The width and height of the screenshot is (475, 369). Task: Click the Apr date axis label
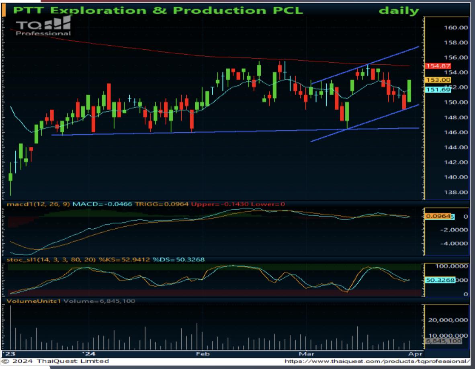coord(415,354)
